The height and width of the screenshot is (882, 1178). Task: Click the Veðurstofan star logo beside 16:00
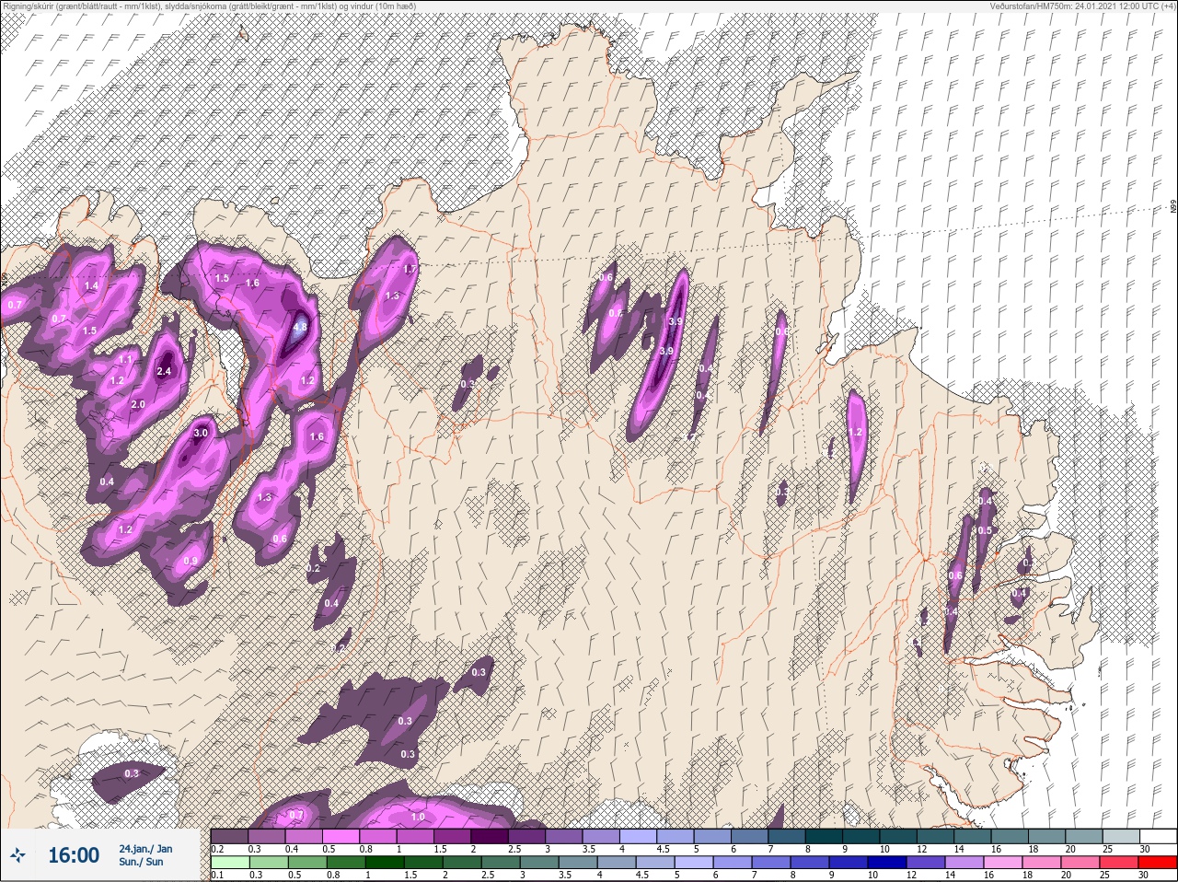18,856
